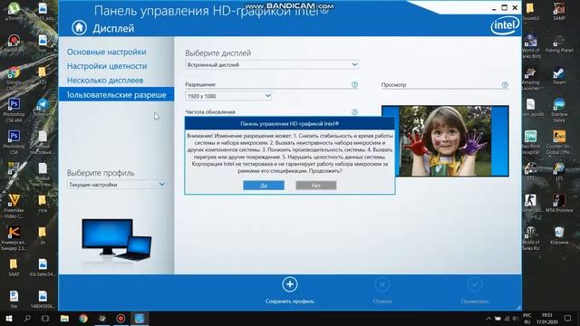Open the 1920 x 1080 resolution dropdown
The height and width of the screenshot is (326, 580).
228,96
